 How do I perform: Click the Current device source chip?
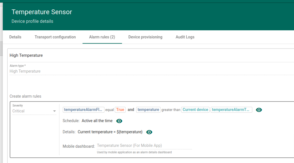[195, 110]
